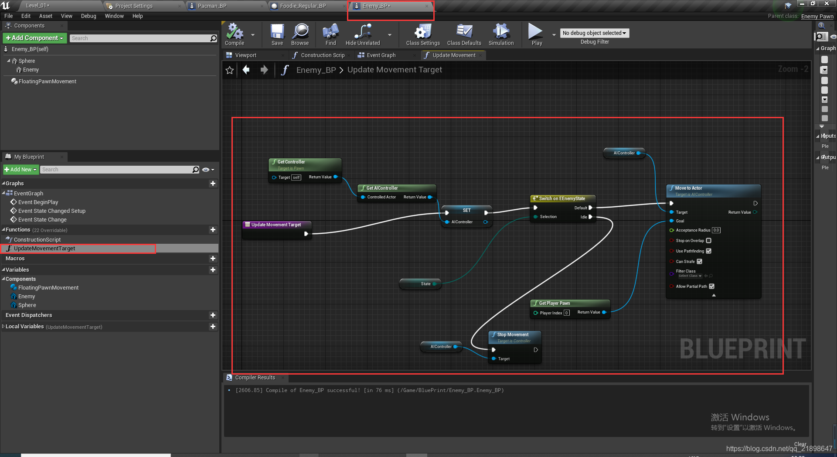Toggle Hide Unrelated nodes
837x457 pixels.
(363, 34)
